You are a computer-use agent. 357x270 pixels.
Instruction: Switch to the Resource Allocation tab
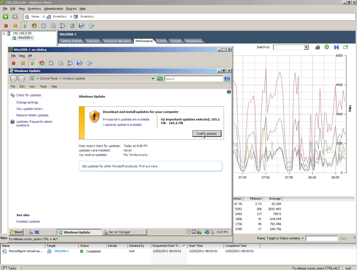(117, 41)
